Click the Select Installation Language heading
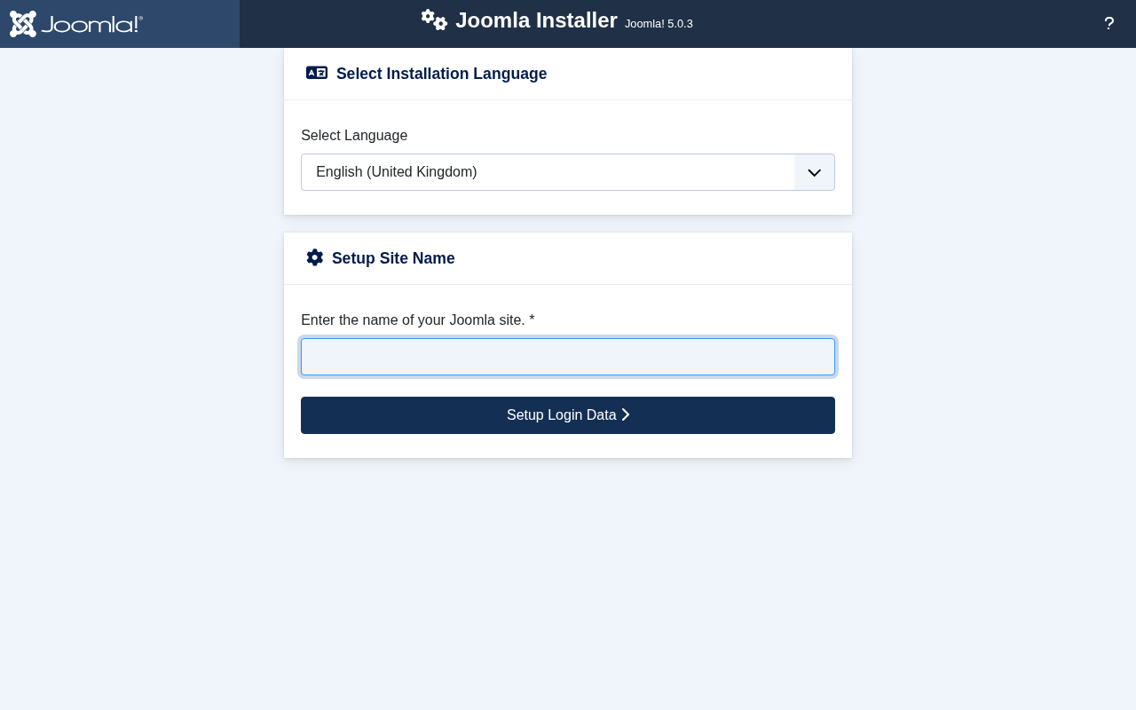1136x710 pixels. (441, 74)
